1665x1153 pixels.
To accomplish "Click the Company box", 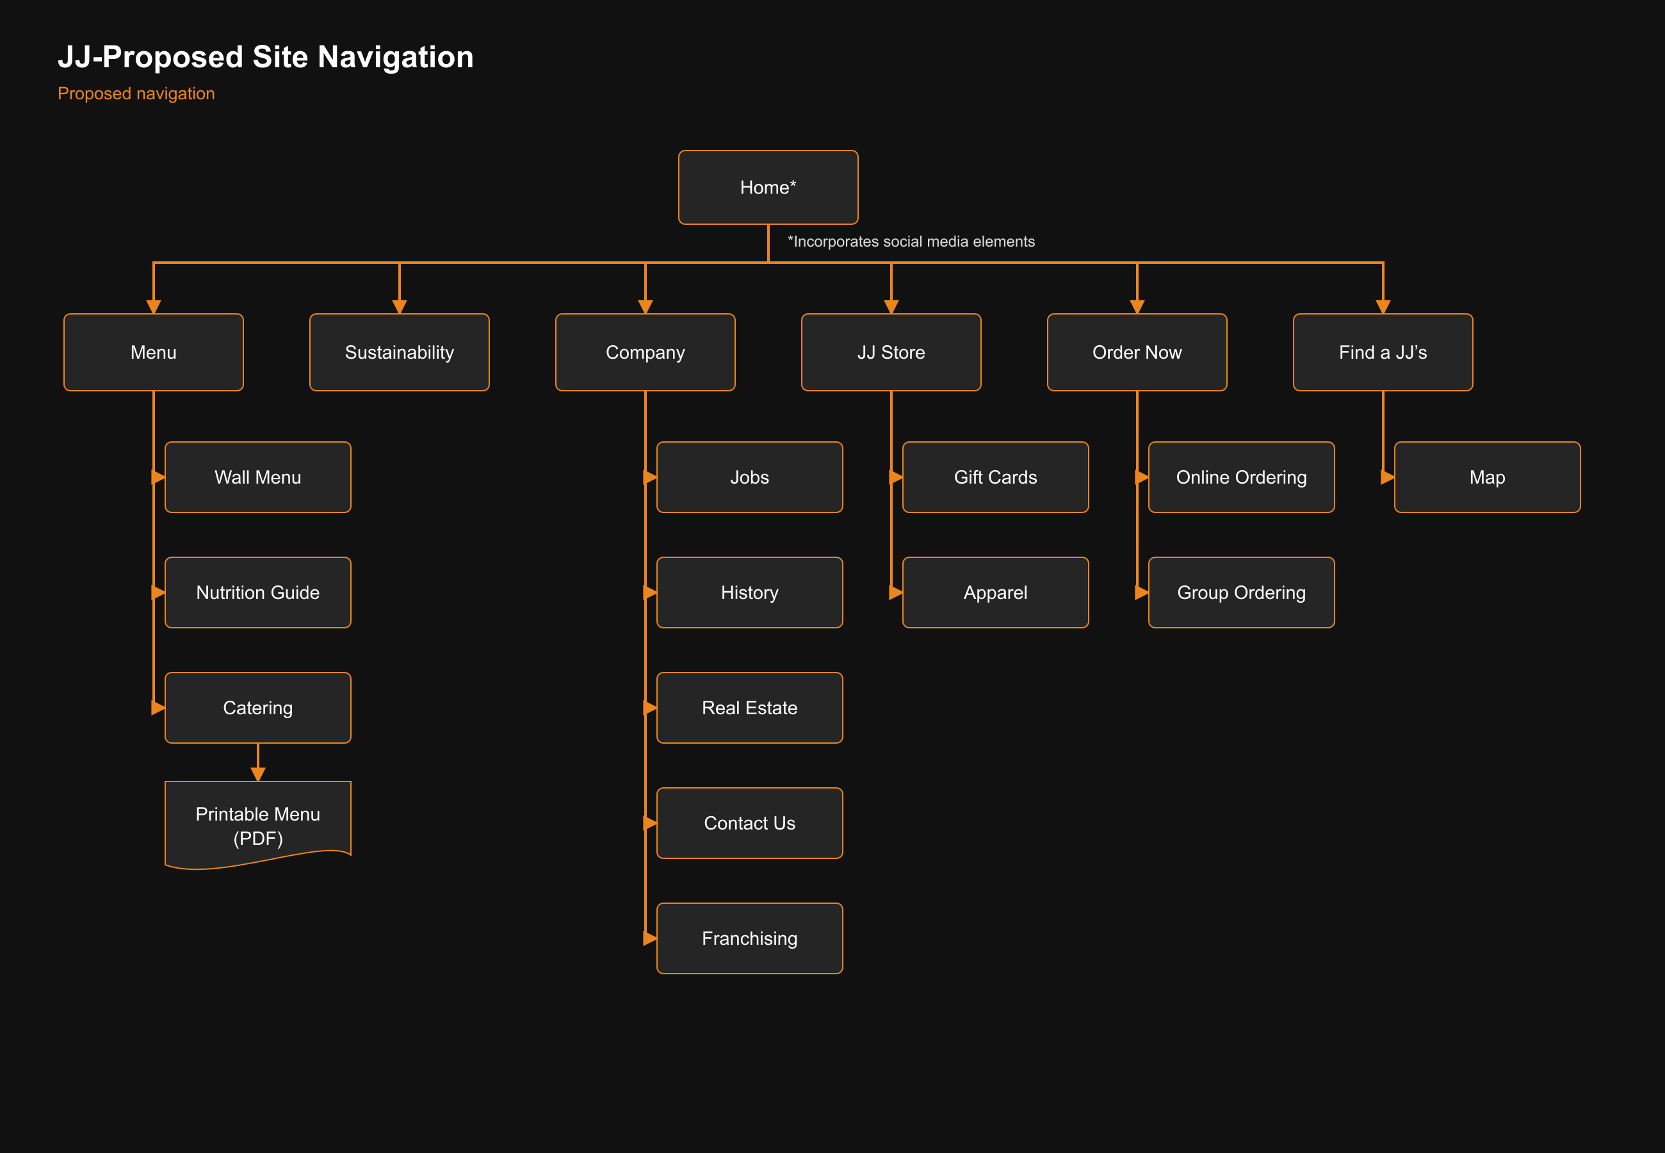I will tap(646, 352).
